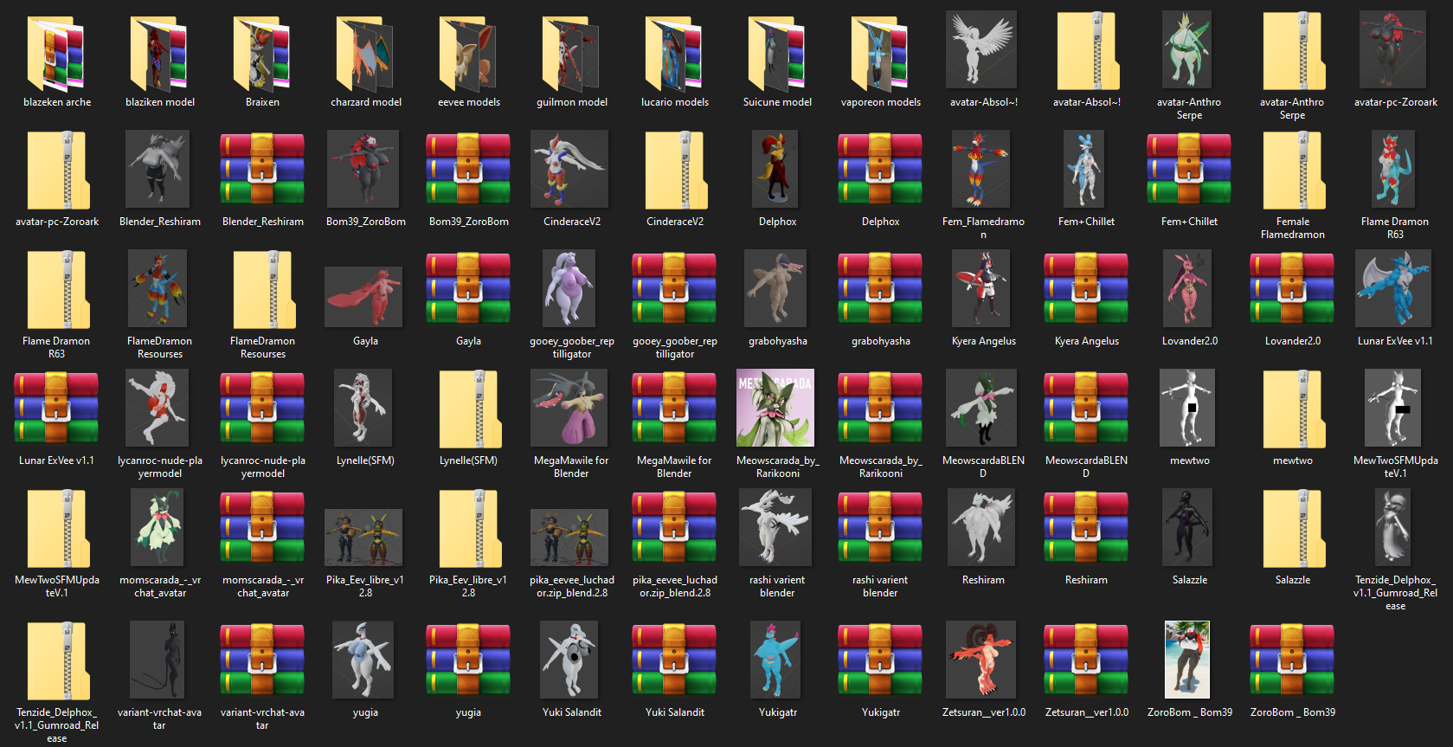Select the Zetsuran__ver1.0.0 WinRAR archive
Screen dimensions: 1453x747
(x=1086, y=660)
